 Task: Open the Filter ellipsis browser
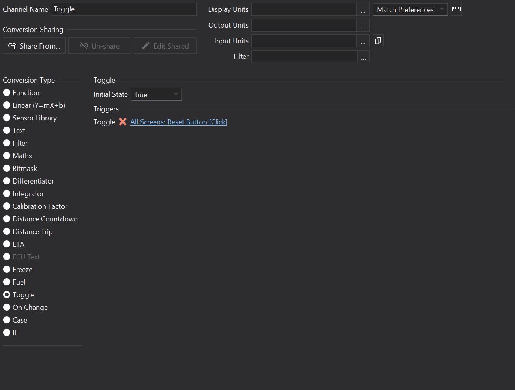click(363, 56)
